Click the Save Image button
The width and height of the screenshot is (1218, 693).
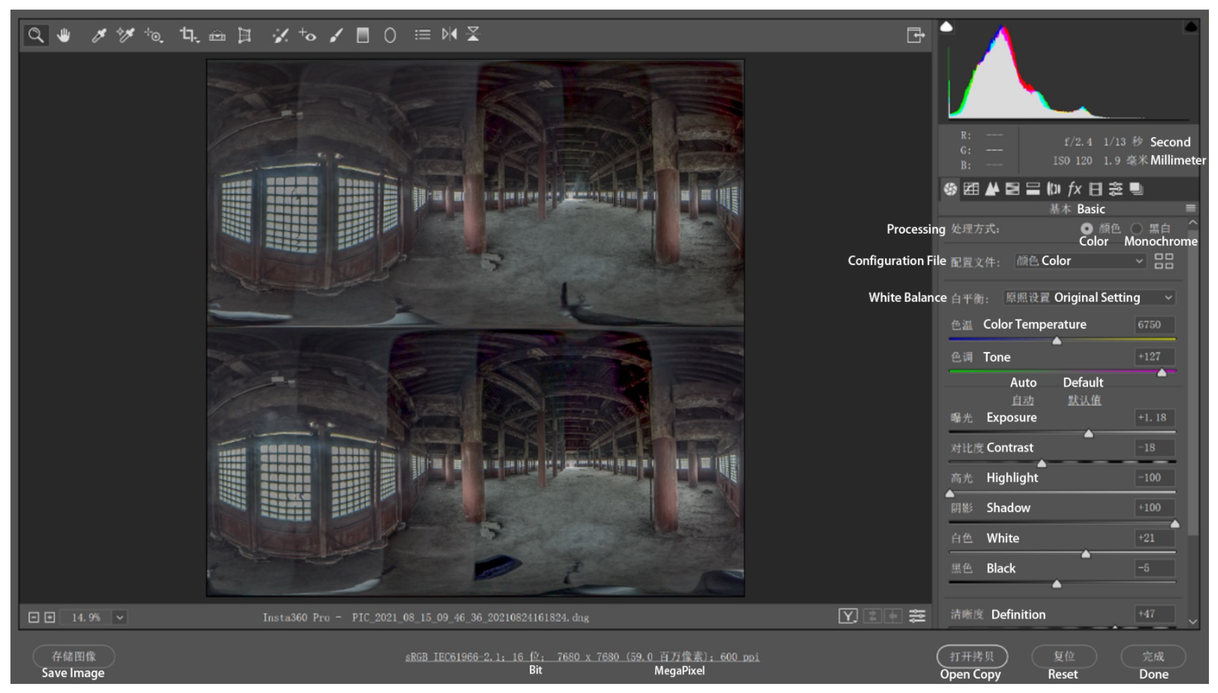coord(73,656)
